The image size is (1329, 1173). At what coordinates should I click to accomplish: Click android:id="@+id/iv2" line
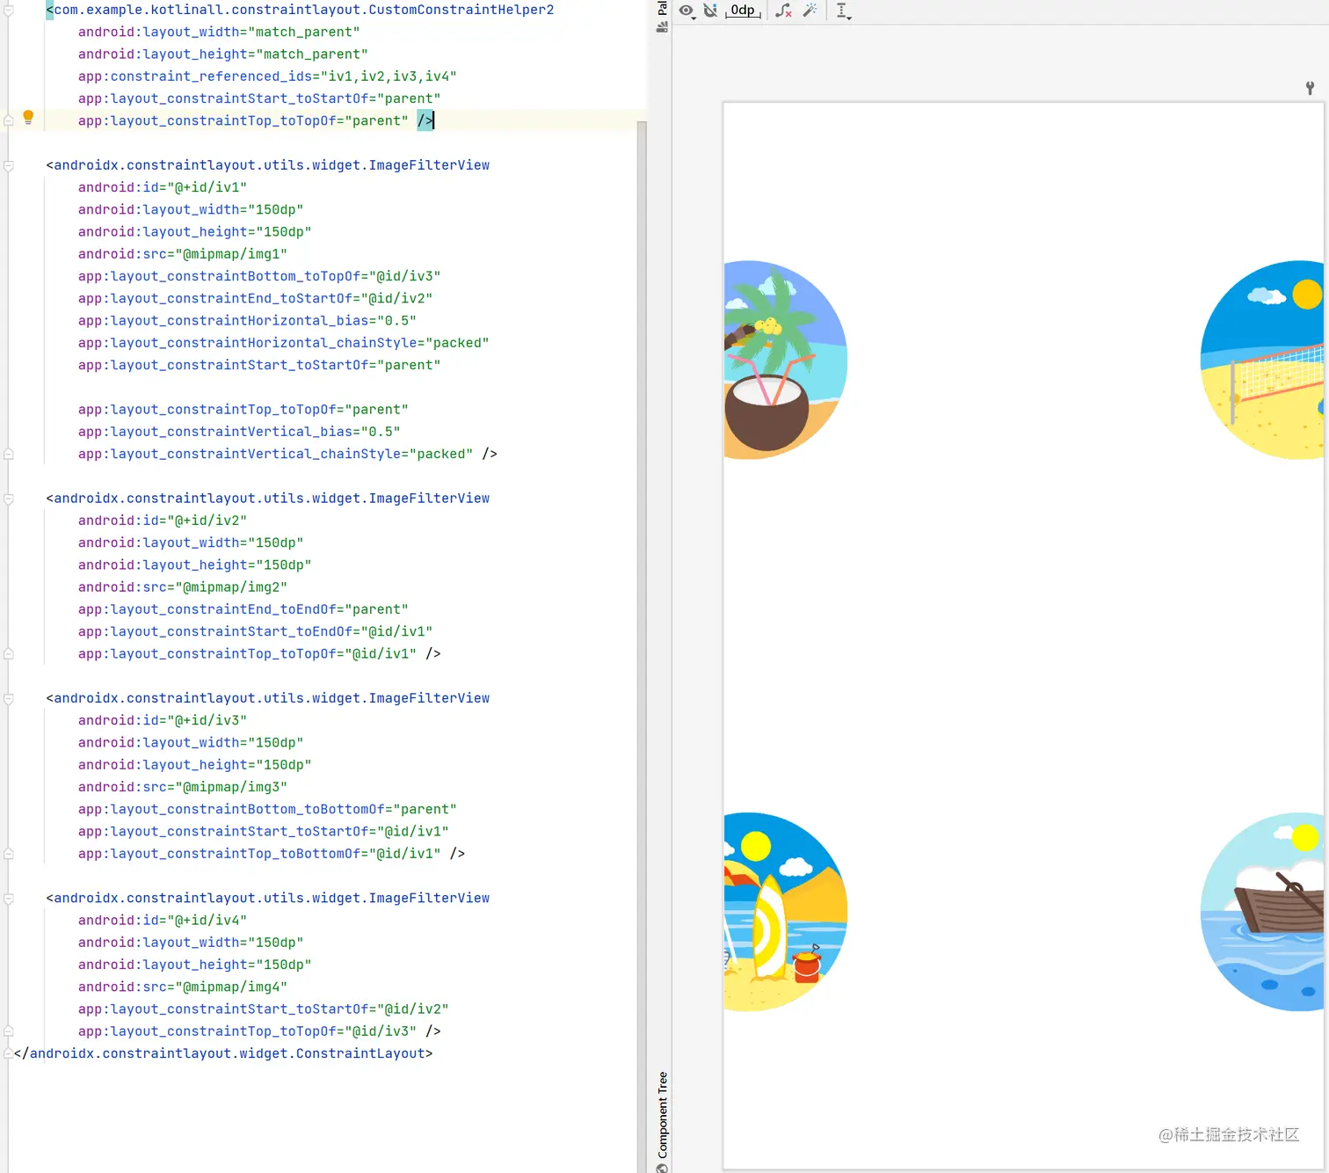pyautogui.click(x=163, y=521)
